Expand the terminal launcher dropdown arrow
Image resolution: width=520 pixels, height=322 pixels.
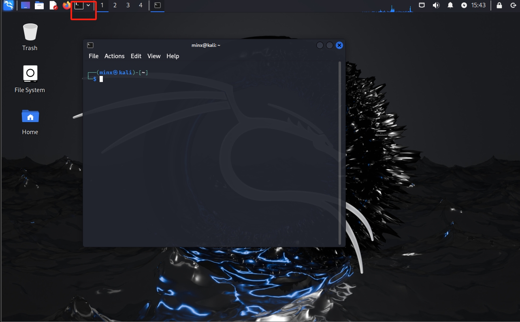click(x=88, y=5)
